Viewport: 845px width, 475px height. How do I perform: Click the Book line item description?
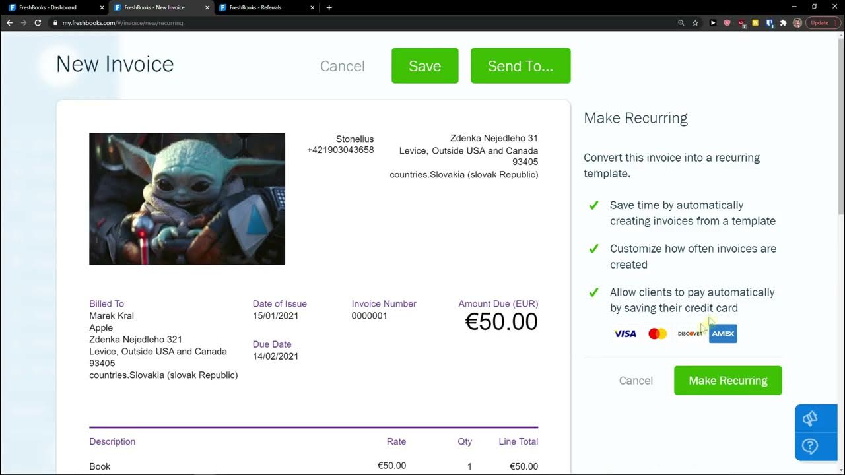tap(100, 466)
